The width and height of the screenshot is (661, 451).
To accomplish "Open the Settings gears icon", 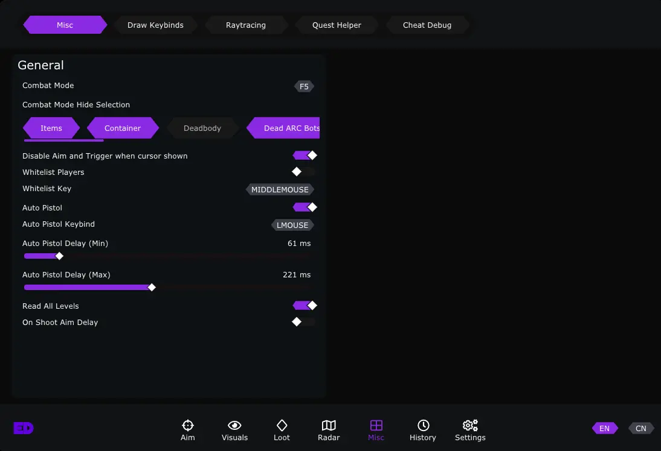I will (x=470, y=430).
